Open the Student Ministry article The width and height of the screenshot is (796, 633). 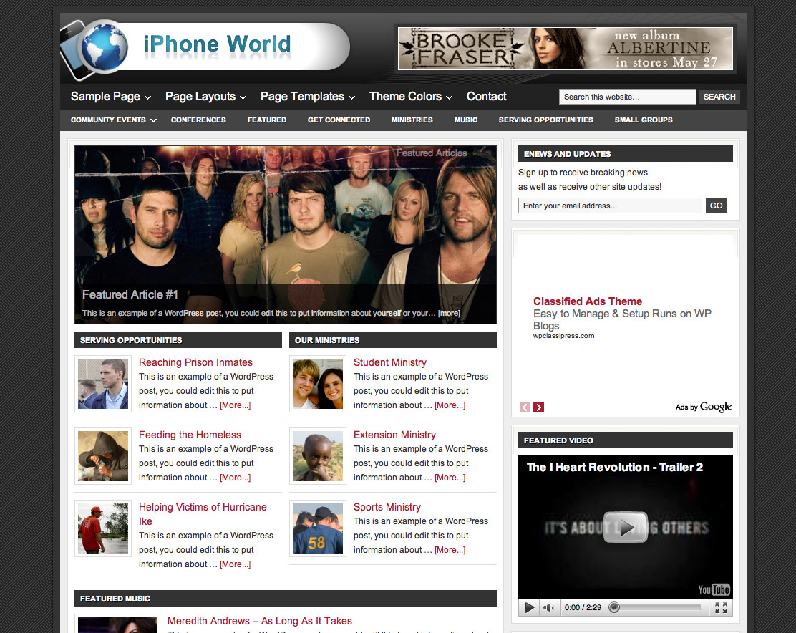(390, 362)
